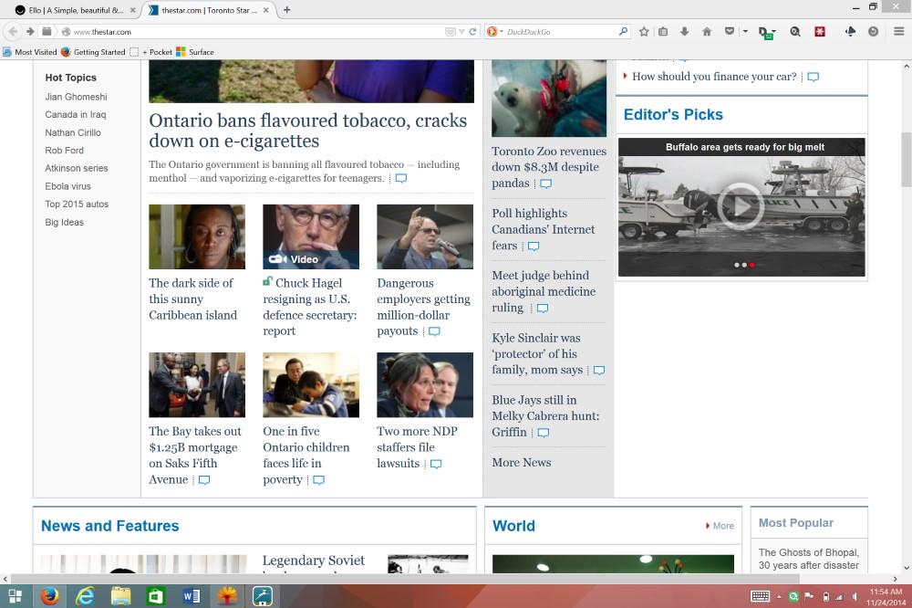
Task: Read Ontario bans flavoured tobacco headline
Action: [x=307, y=131]
